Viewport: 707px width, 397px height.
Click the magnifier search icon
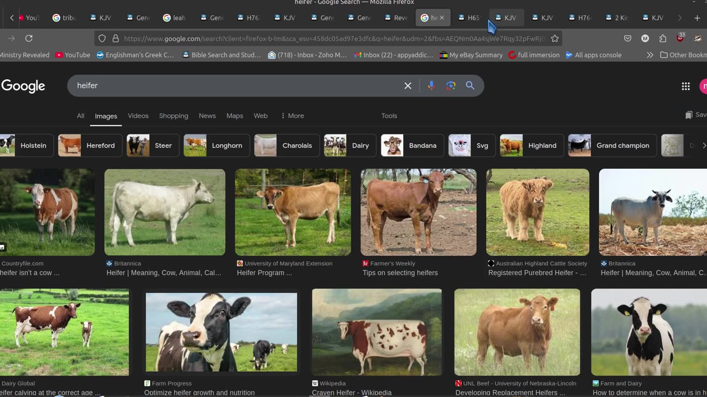click(470, 85)
